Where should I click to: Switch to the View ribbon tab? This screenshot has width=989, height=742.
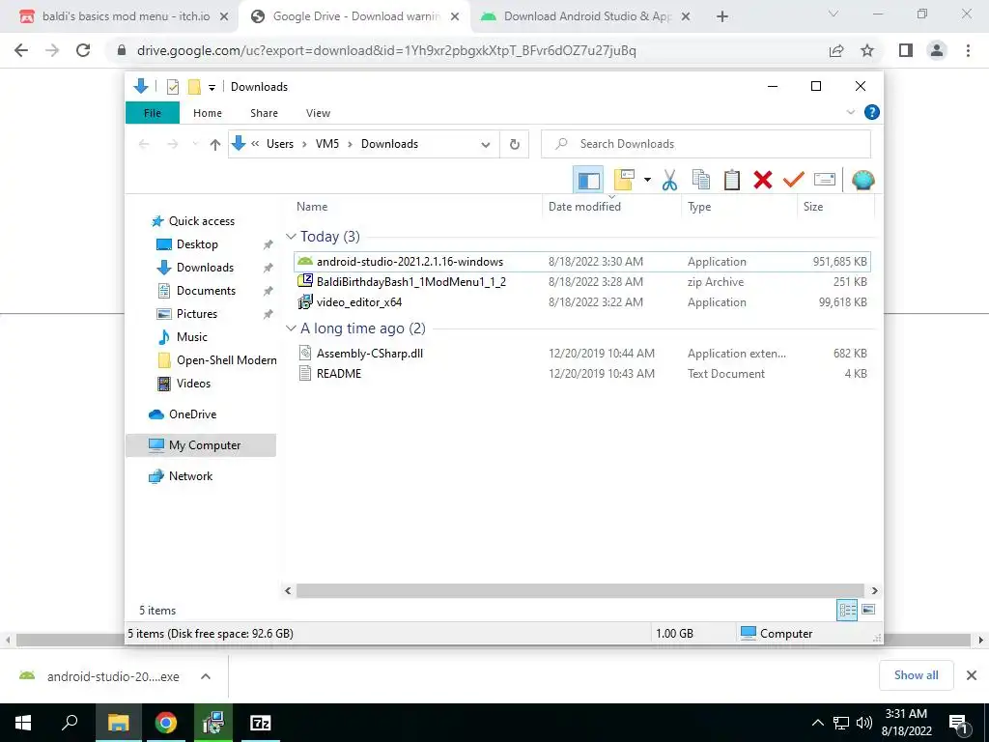318,113
